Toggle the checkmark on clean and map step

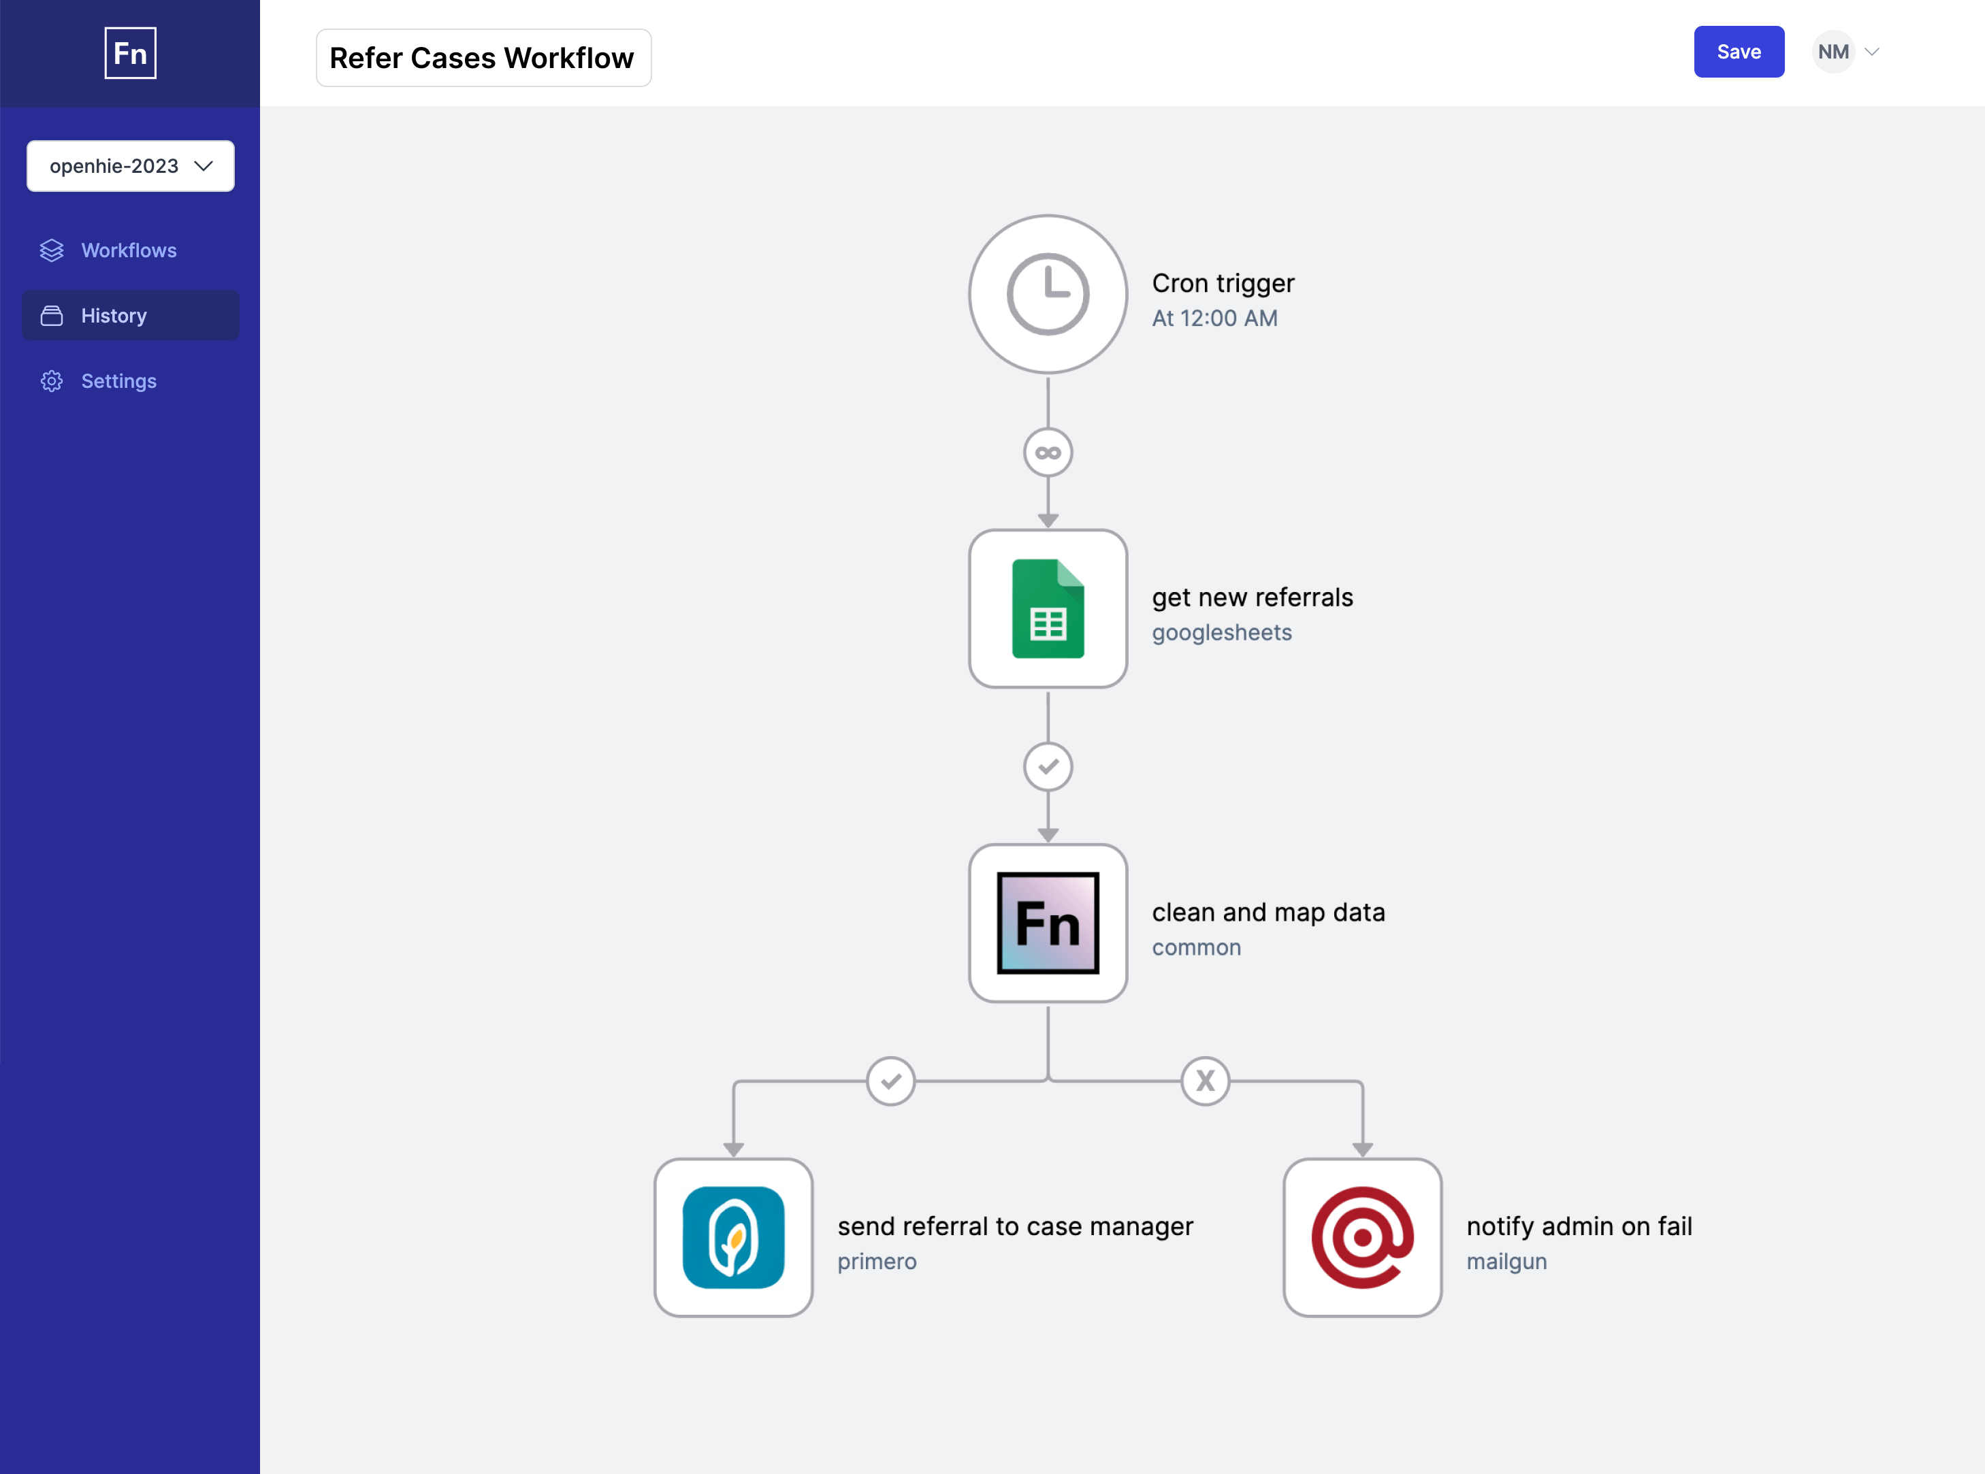click(x=892, y=1079)
